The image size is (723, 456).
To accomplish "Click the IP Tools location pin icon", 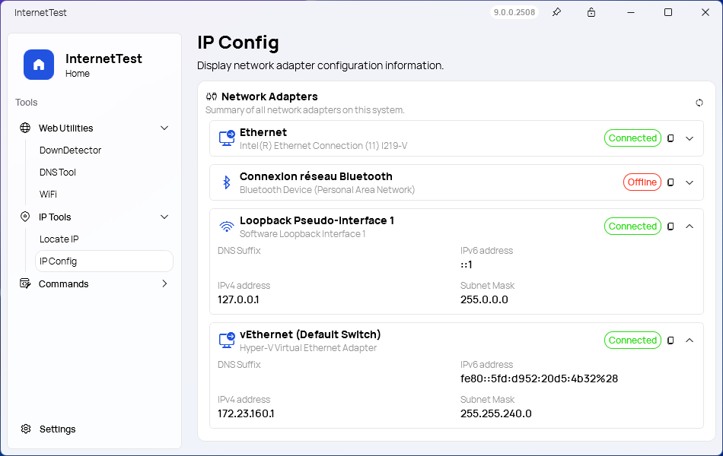I will point(25,217).
